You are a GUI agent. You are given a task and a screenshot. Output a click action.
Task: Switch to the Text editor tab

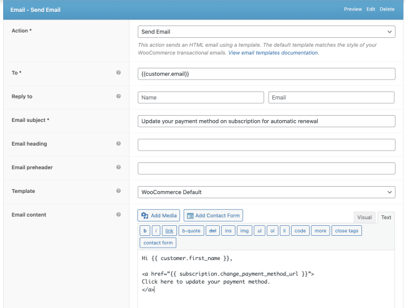(386, 217)
